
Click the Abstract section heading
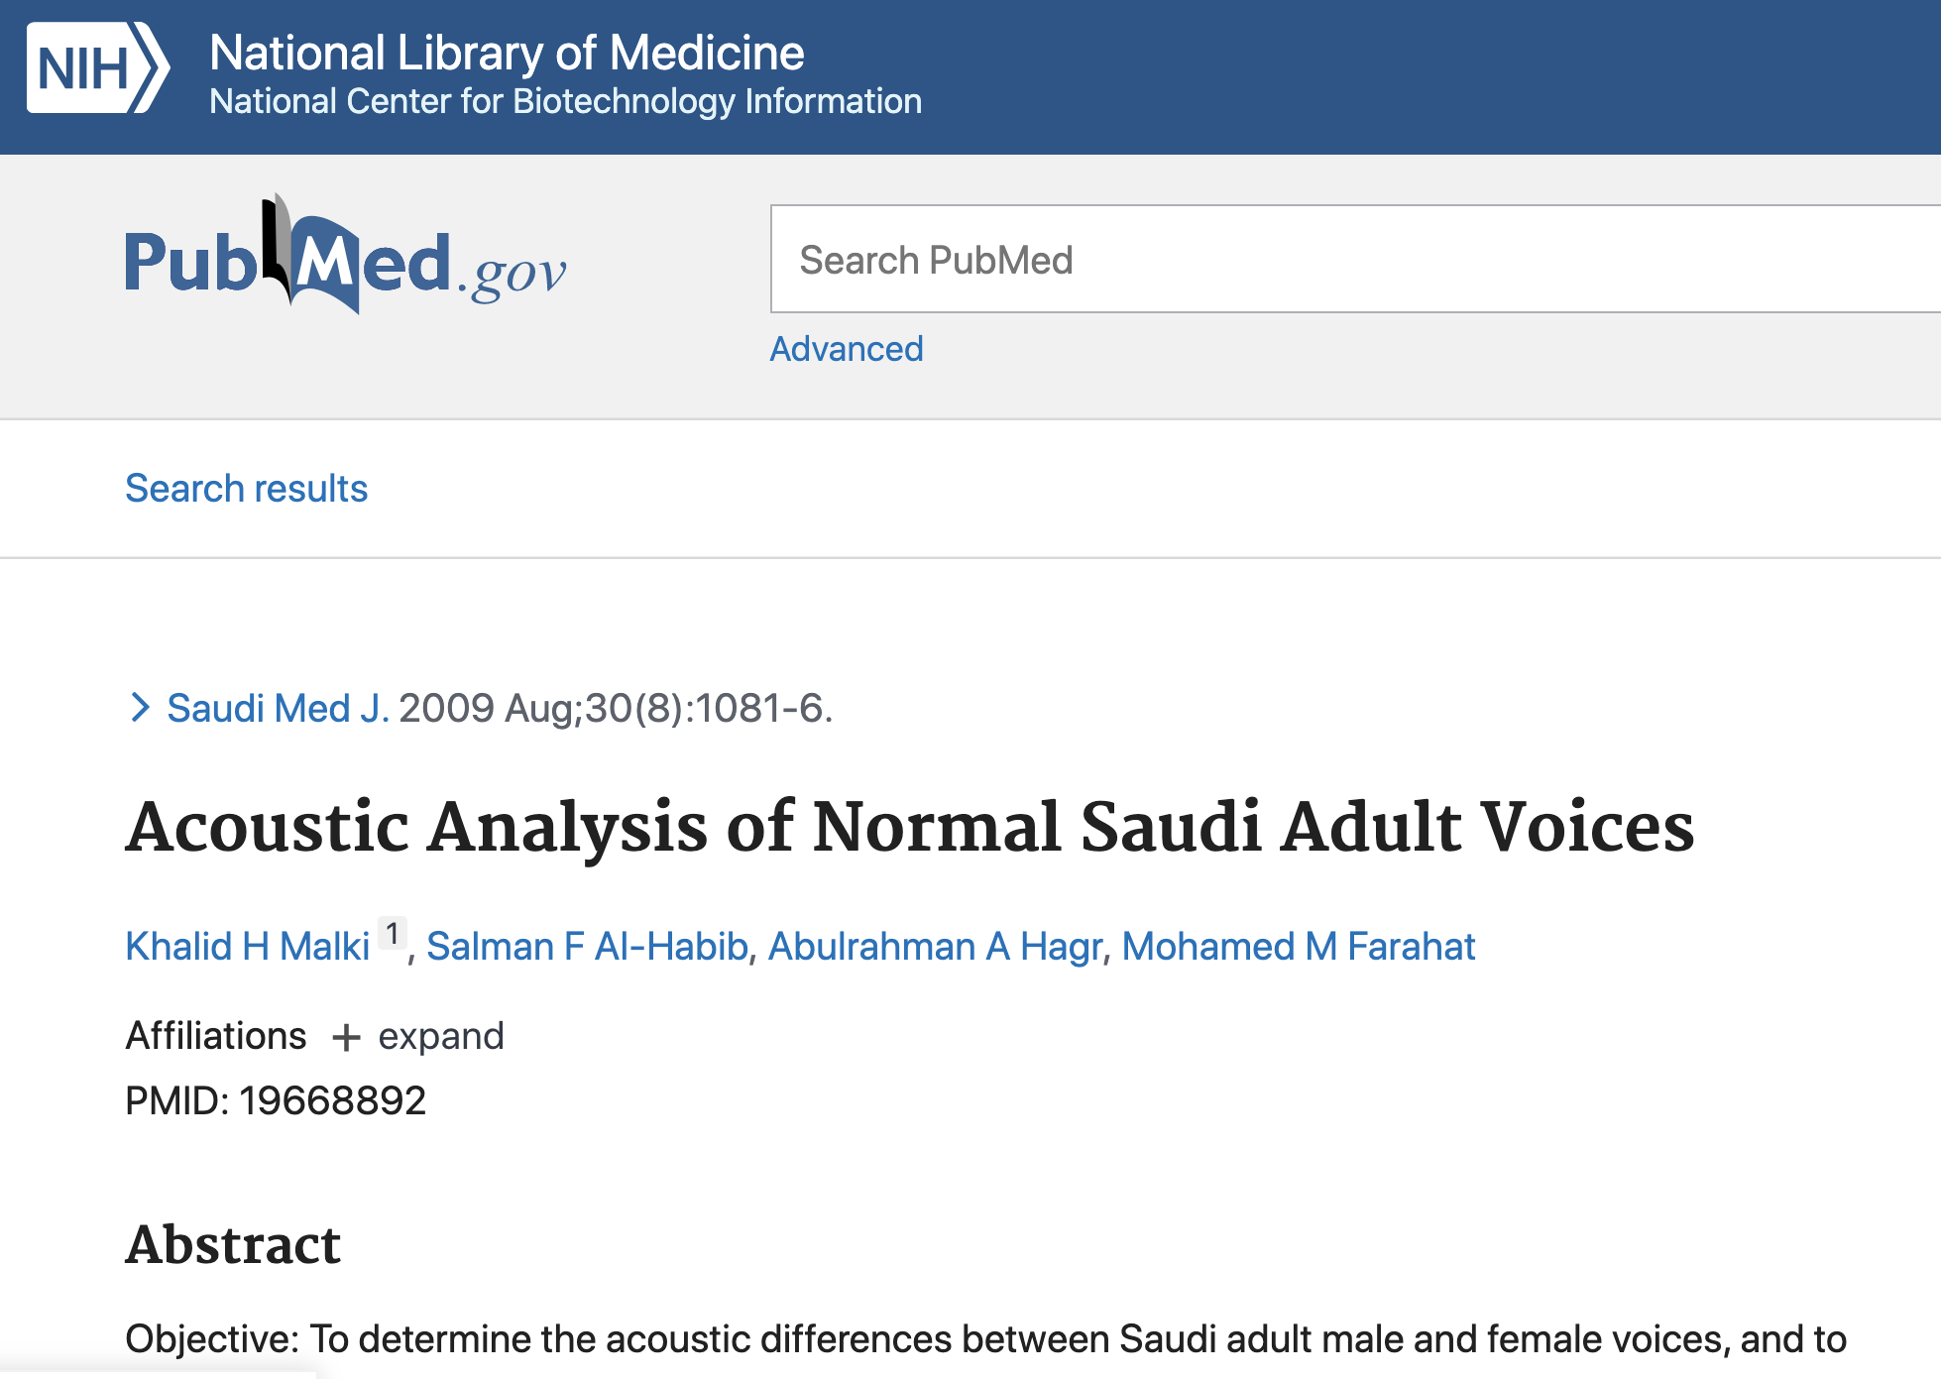[x=233, y=1244]
